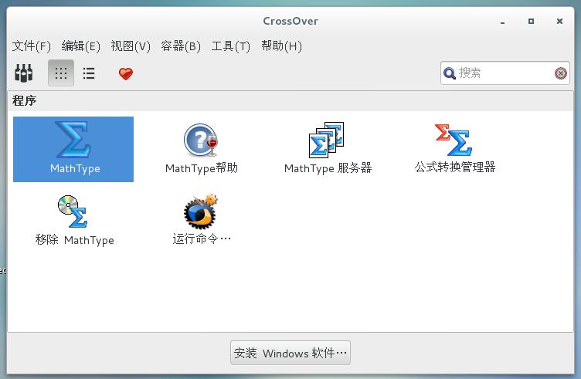Clear the search box with the red X

(x=560, y=73)
